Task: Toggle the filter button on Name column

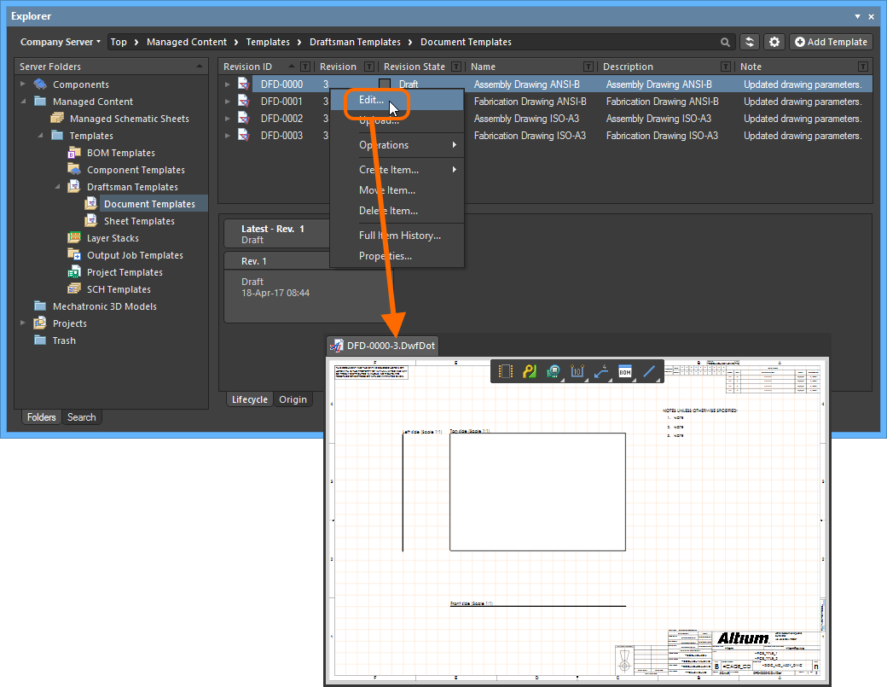Action: (x=588, y=67)
